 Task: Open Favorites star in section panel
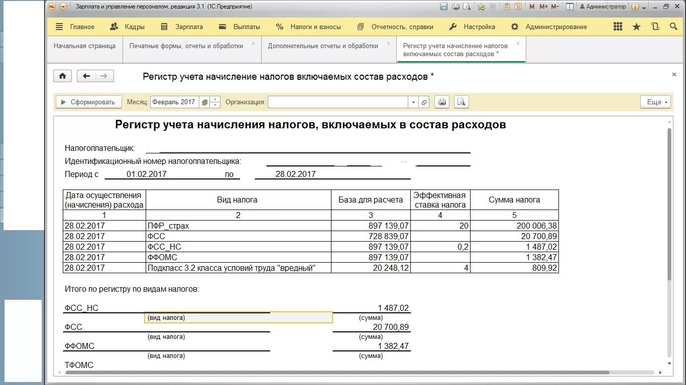(636, 27)
